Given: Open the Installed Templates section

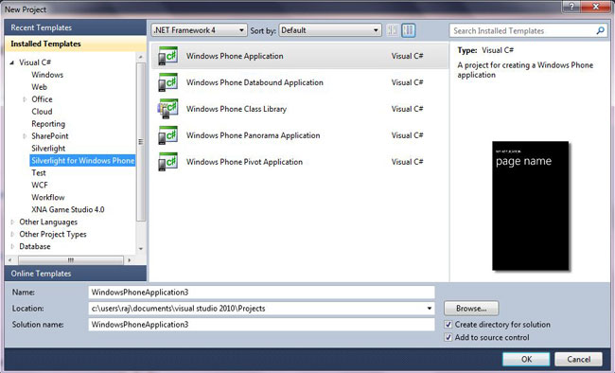Looking at the screenshot, I should click(x=76, y=44).
